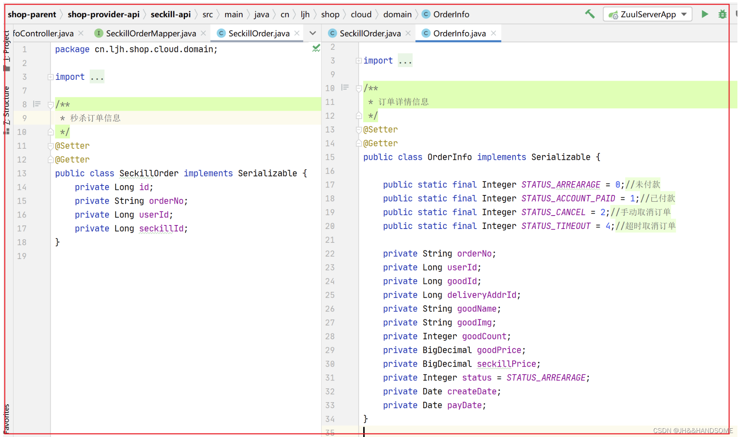This screenshot has height=437, width=739.
Task: Click the STATUS_TIMEOUT constant
Action: click(556, 226)
